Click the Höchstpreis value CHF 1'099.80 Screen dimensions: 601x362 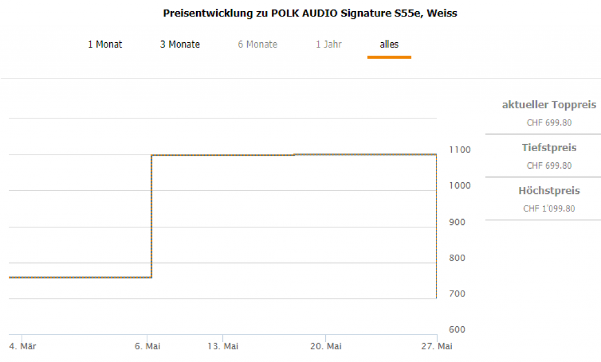[x=549, y=209]
